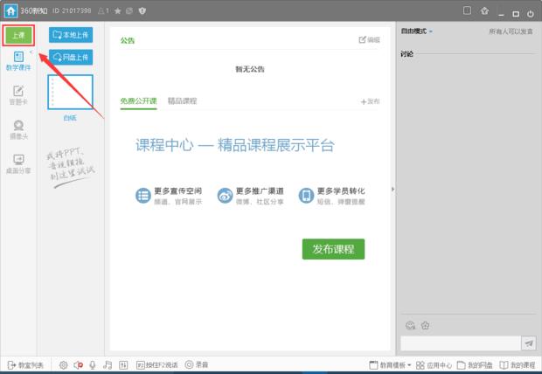Expand the 自由模式 mode dropdown
Viewport: 542px width, 374px height.
417,31
